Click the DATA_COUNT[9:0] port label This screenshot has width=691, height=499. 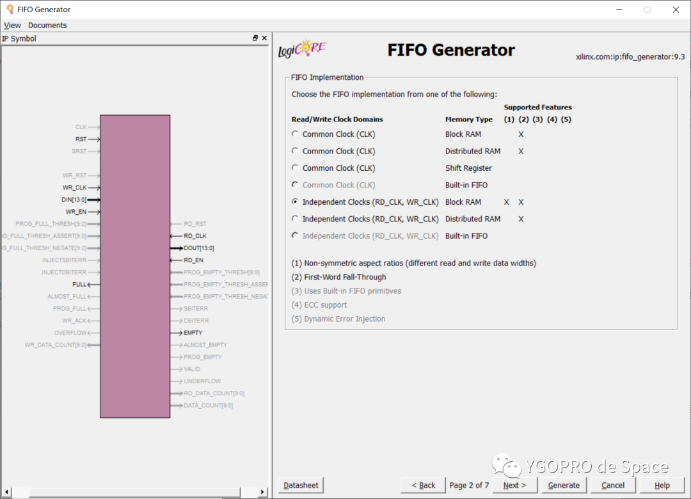click(209, 406)
